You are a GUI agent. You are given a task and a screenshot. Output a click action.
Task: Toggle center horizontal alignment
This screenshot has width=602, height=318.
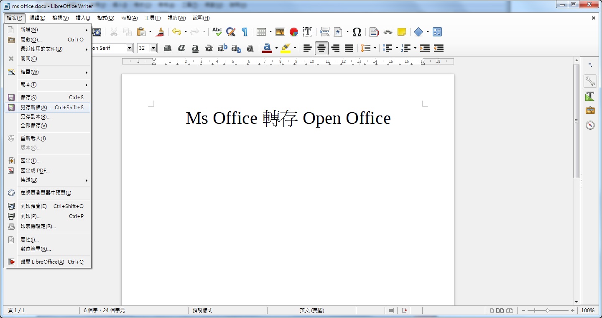coord(321,48)
